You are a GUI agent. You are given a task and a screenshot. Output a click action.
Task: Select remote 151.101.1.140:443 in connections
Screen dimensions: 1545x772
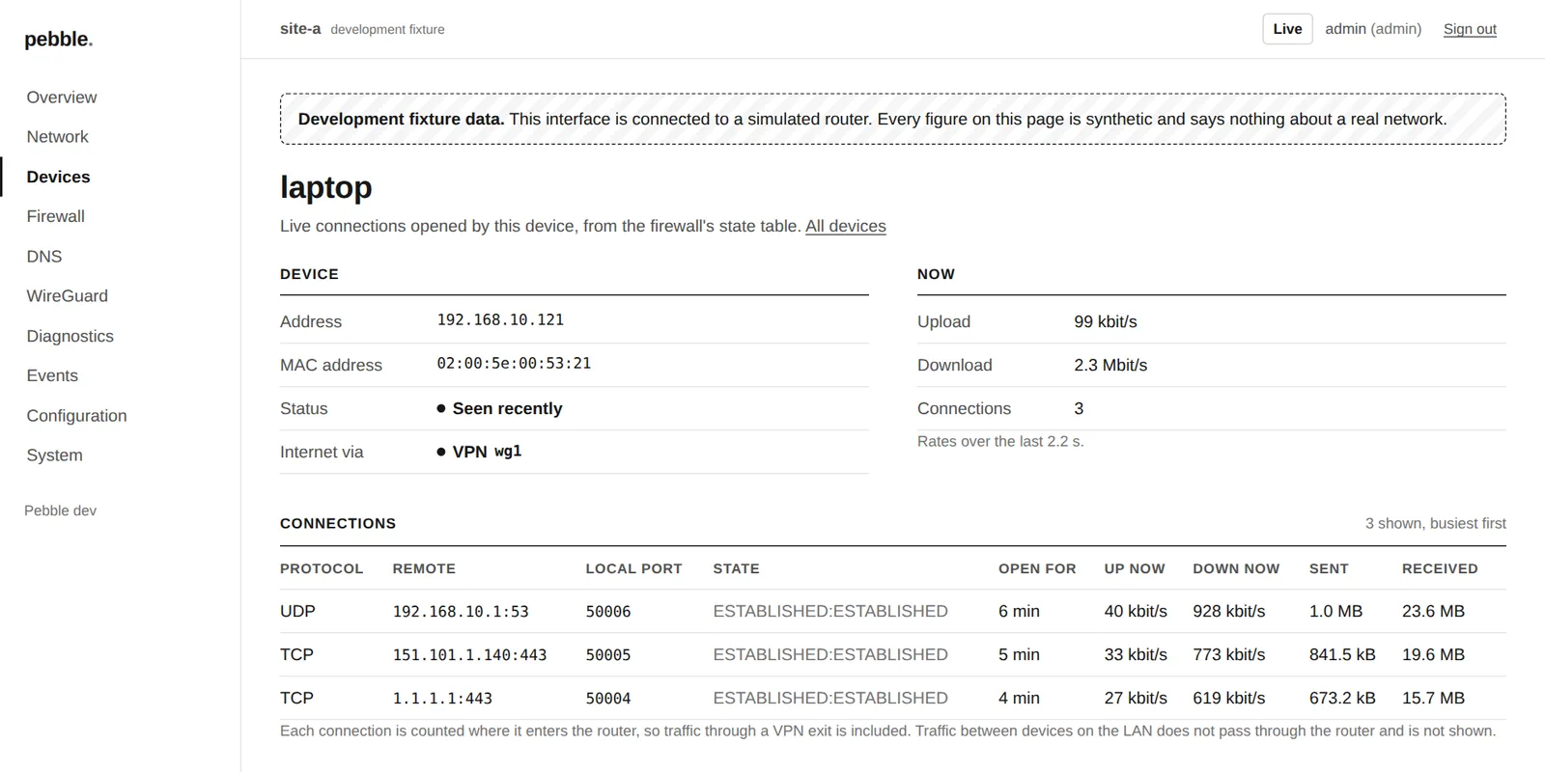click(469, 655)
